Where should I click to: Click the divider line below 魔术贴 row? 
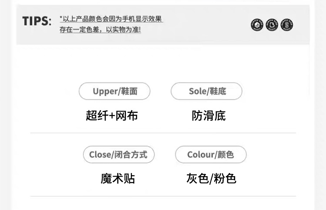(x=163, y=196)
